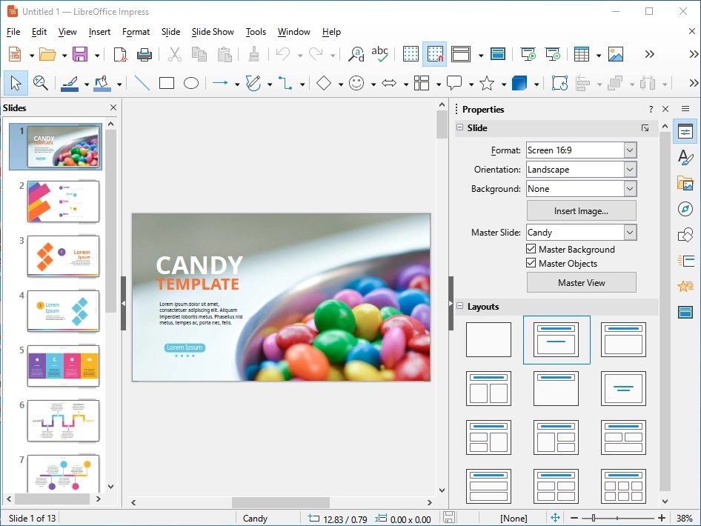The image size is (701, 526).
Task: Toggle Snap to Grid in the toolbar
Action: [436, 53]
